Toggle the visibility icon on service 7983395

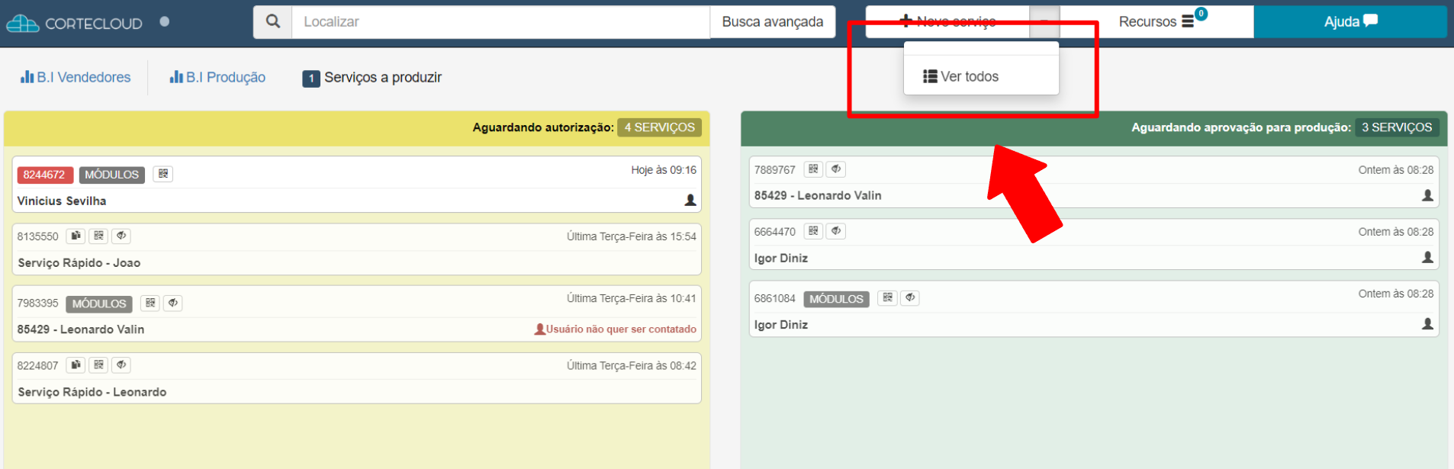173,303
